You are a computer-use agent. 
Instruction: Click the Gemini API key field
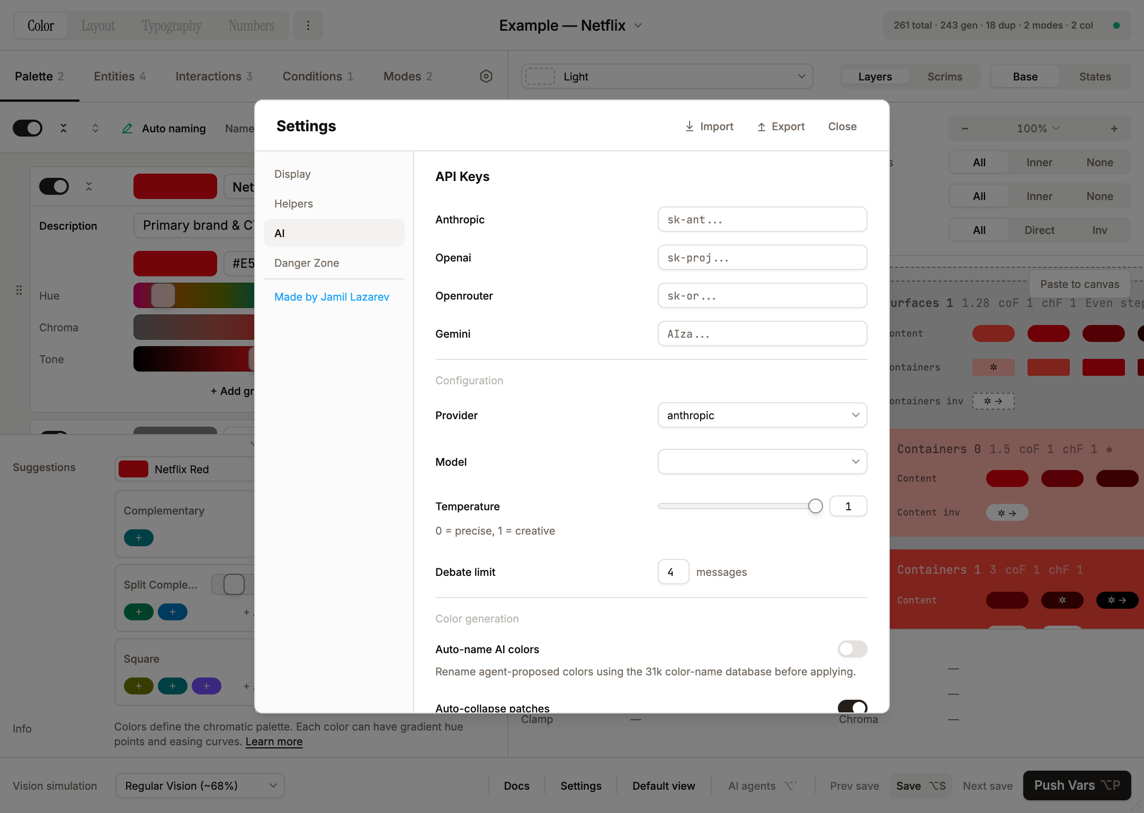point(762,333)
